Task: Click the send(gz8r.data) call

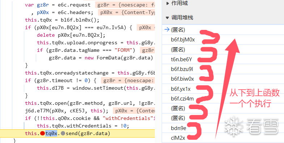Action: coord(88,133)
